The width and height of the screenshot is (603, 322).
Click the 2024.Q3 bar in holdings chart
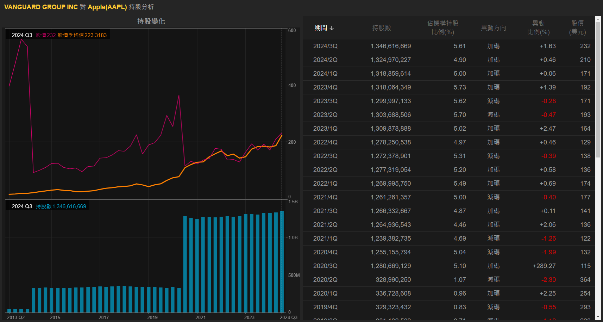pyautogui.click(x=282, y=262)
